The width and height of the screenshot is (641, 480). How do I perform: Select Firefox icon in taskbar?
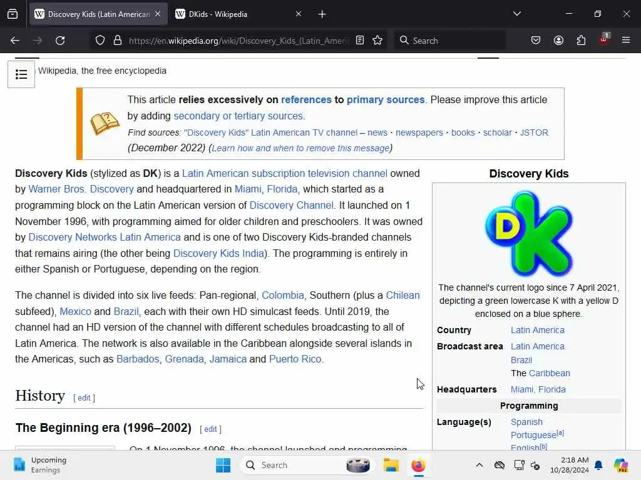[x=418, y=465]
